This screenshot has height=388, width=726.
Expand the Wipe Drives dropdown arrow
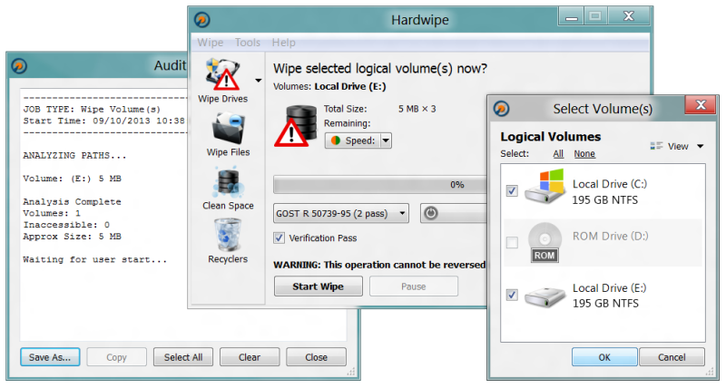(x=259, y=81)
